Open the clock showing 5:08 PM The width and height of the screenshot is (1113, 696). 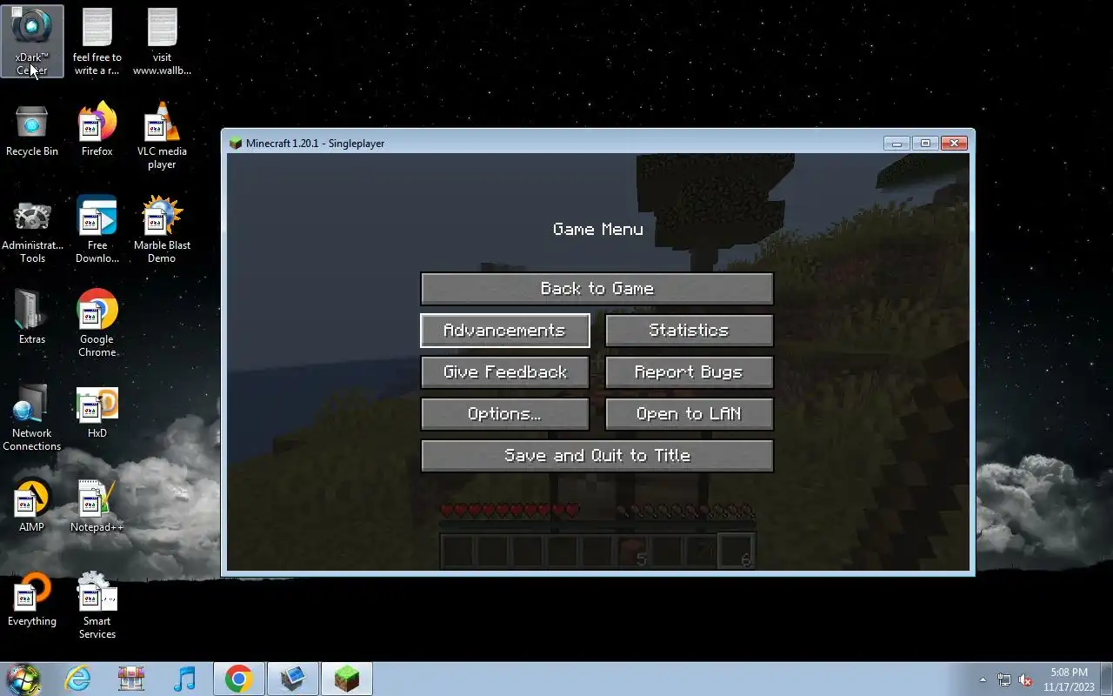(1069, 679)
